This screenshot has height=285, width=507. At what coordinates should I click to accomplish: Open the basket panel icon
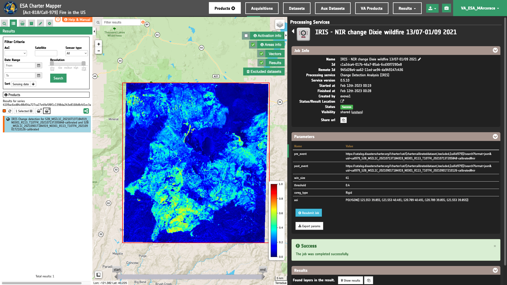click(22, 23)
